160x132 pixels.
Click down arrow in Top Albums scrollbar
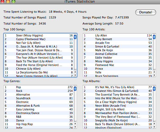pos(154,127)
